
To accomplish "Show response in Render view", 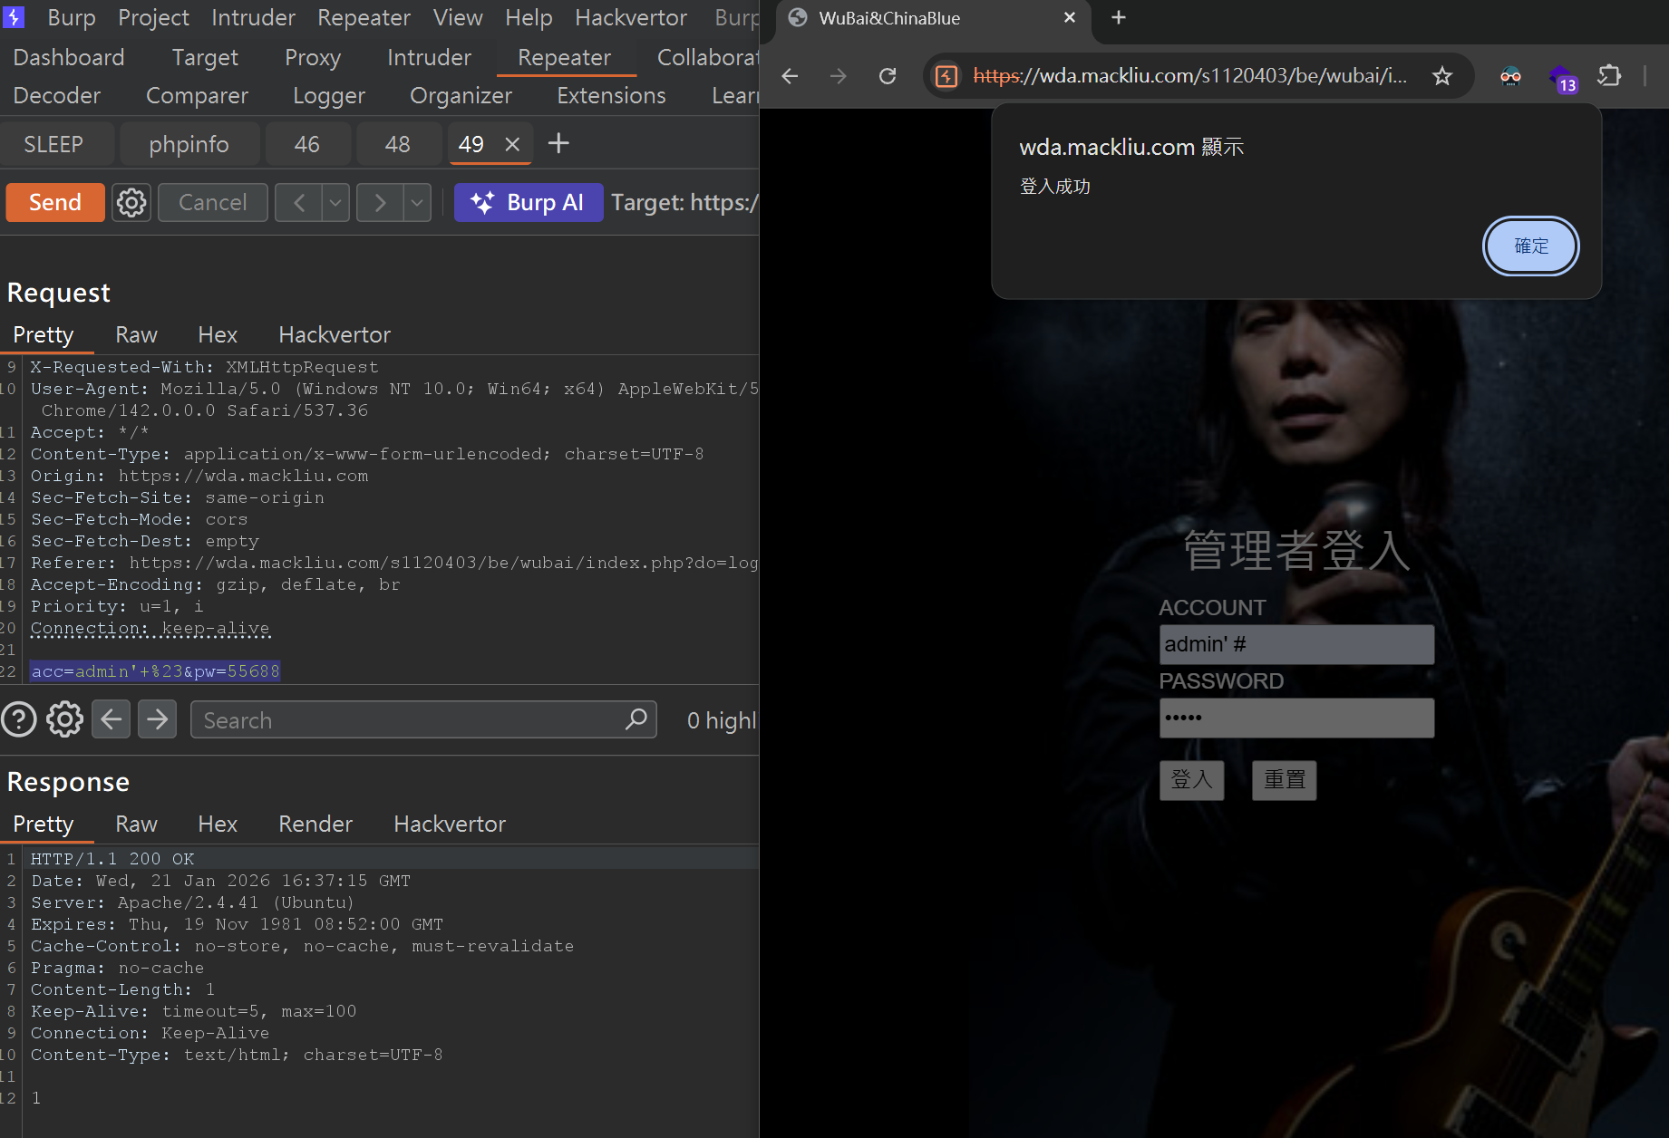I will 315,824.
